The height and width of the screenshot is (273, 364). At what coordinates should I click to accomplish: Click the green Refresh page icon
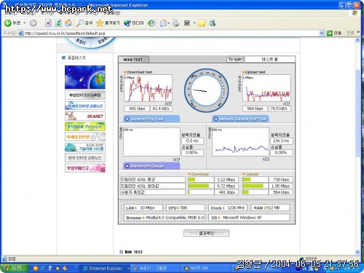click(58, 23)
